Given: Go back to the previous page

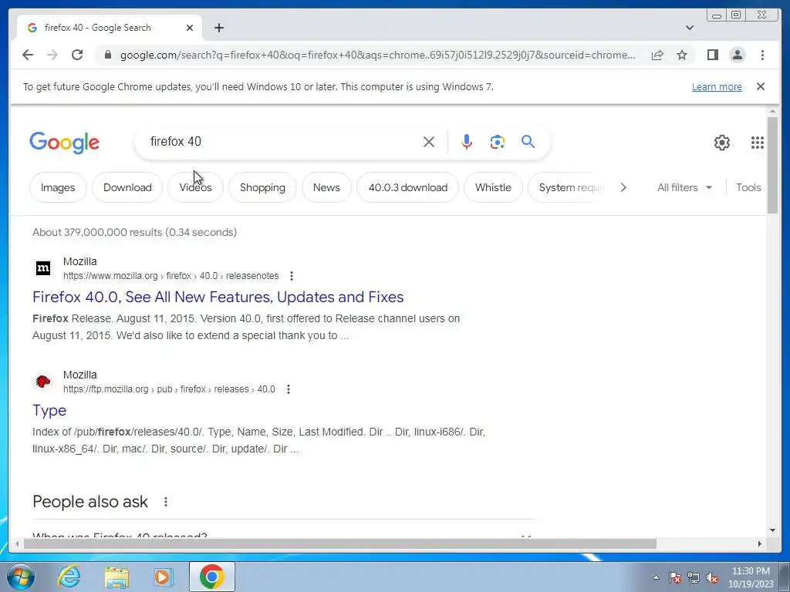Looking at the screenshot, I should pyautogui.click(x=28, y=55).
